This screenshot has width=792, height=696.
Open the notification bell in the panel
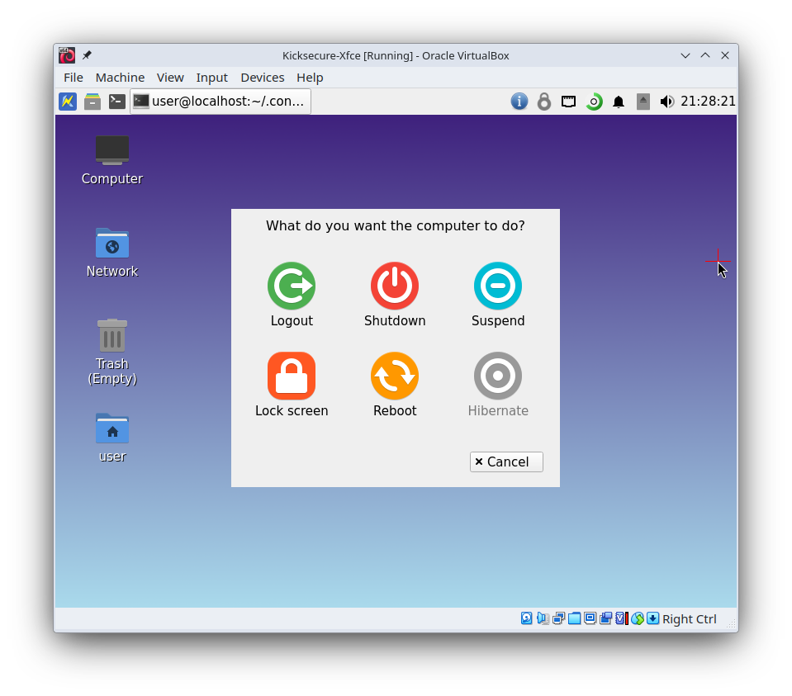[x=618, y=102]
